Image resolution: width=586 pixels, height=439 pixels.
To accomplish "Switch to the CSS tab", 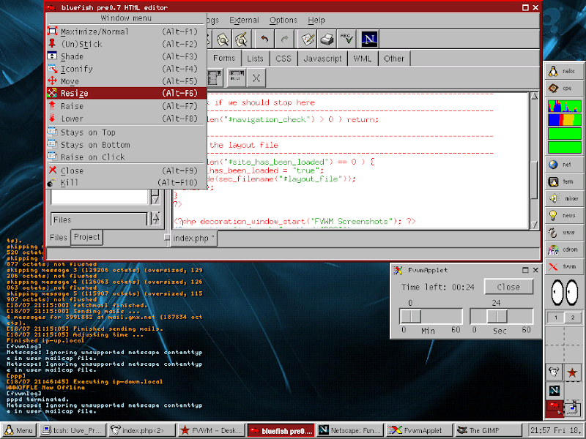I will pyautogui.click(x=283, y=59).
